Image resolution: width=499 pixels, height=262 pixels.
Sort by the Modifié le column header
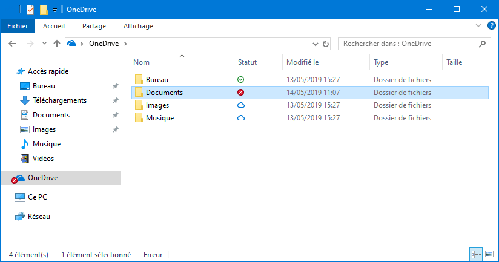302,62
